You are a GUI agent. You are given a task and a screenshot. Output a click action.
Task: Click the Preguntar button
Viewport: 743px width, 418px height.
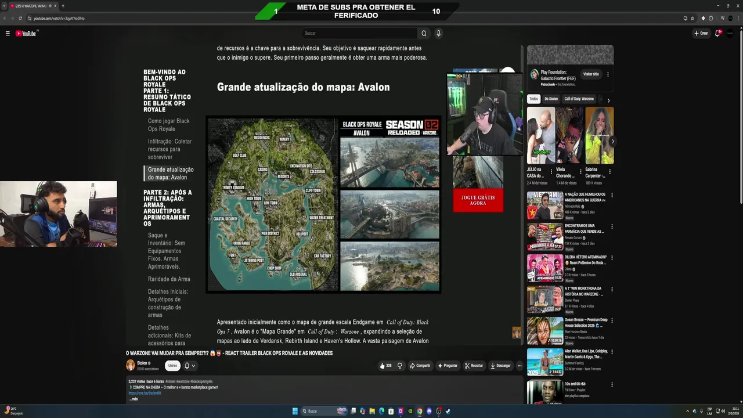tap(448, 366)
